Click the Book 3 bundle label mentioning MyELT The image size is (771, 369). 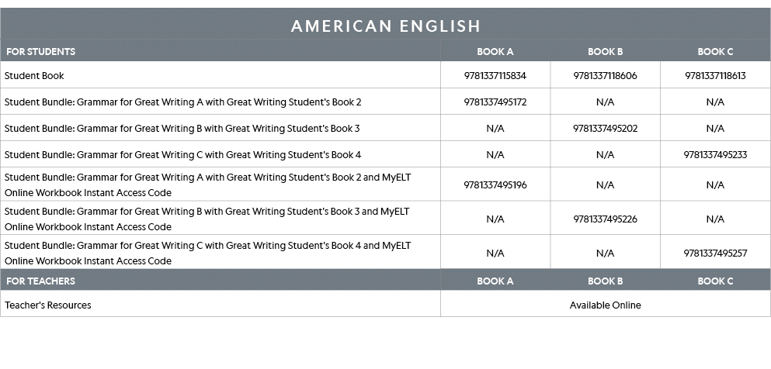pyautogui.click(x=207, y=219)
